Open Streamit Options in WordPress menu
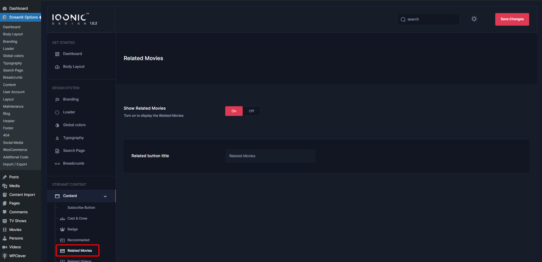 click(x=21, y=17)
